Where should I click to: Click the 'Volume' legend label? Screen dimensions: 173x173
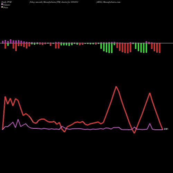coord(7,5)
